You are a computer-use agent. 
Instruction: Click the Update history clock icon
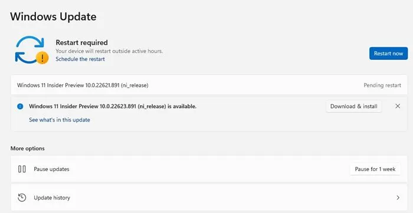pos(22,198)
